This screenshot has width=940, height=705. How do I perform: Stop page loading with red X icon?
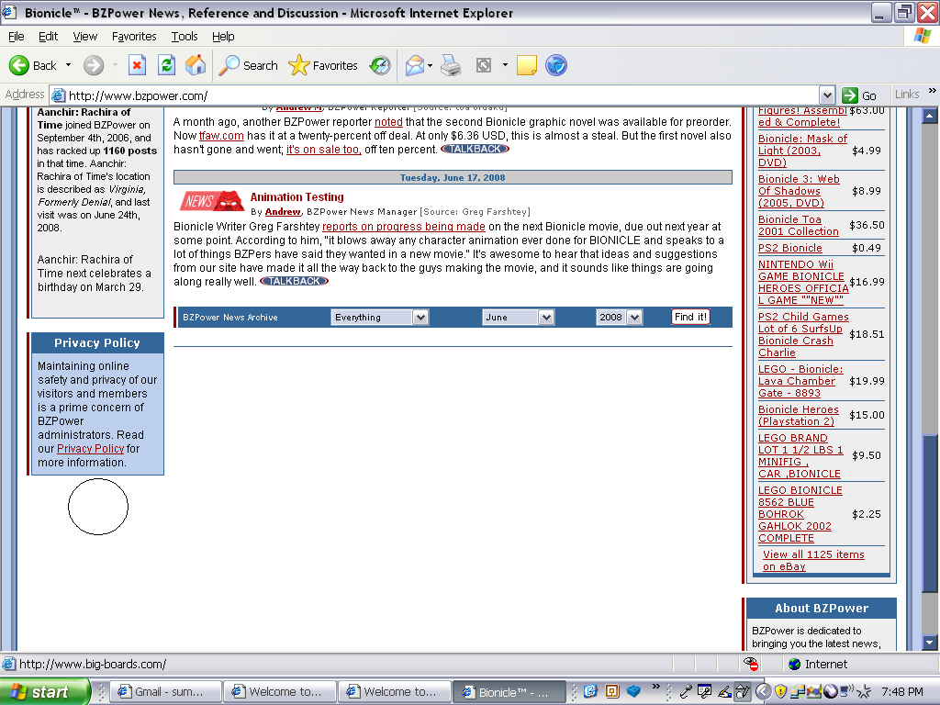point(138,65)
